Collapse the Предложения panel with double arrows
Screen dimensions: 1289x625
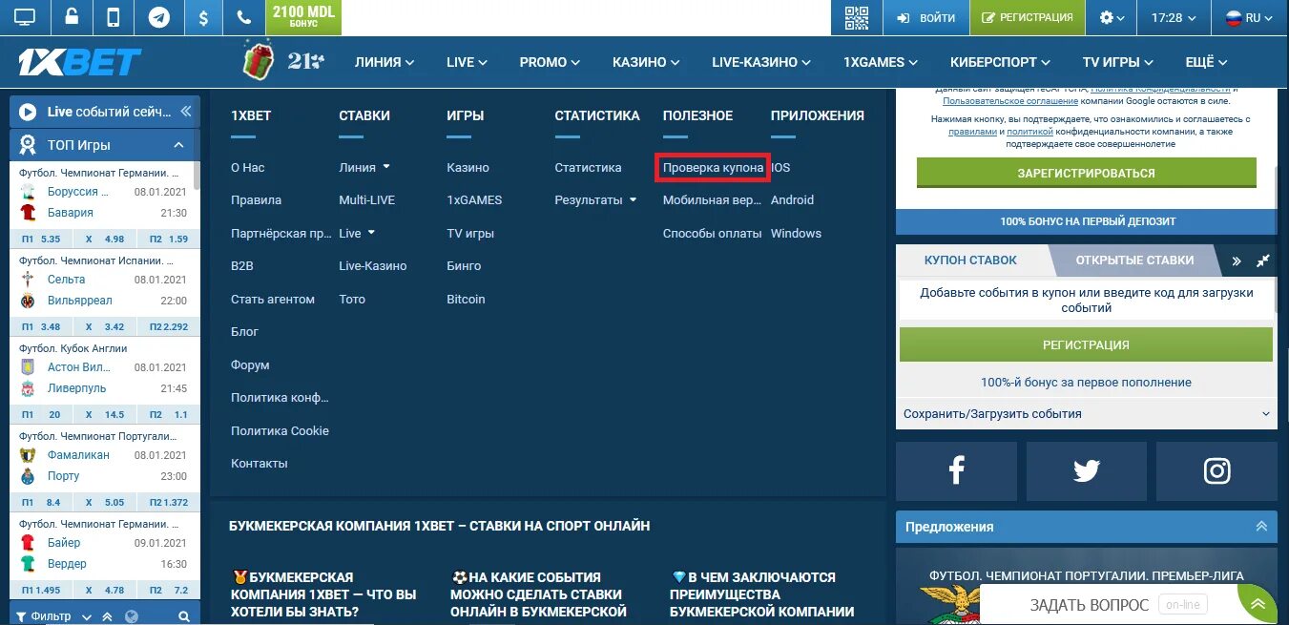coord(1261,526)
